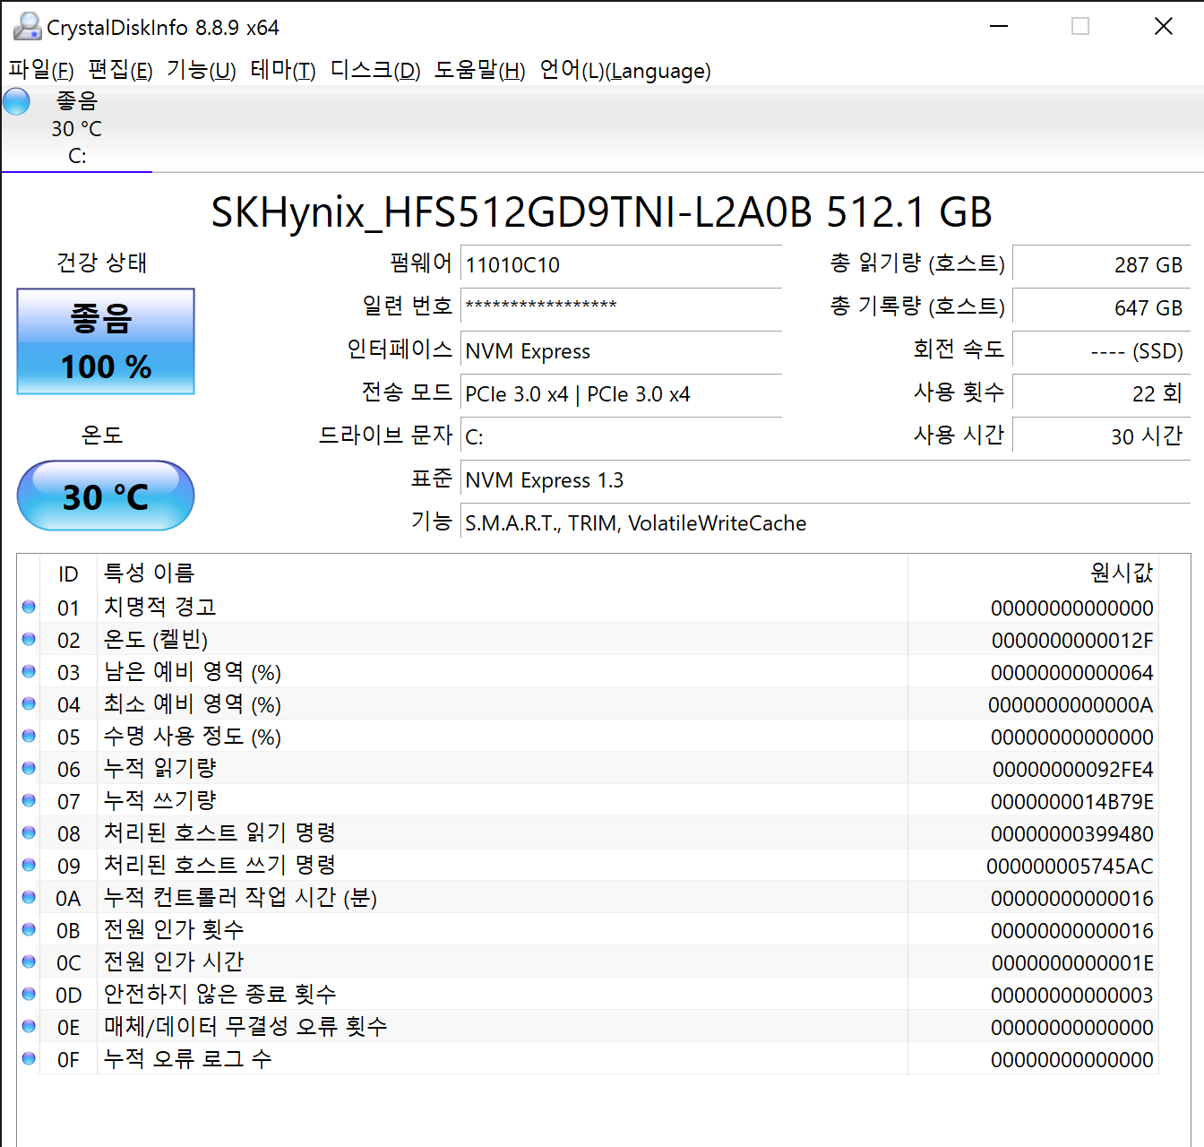
Task: Click status dot of row 04 최소 예비 영역
Action: (29, 703)
